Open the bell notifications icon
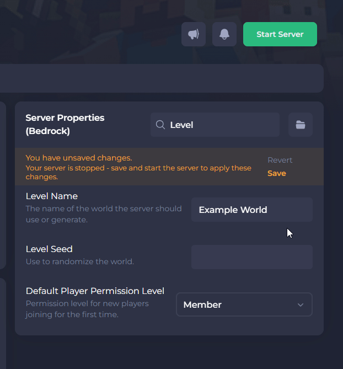 [x=224, y=34]
